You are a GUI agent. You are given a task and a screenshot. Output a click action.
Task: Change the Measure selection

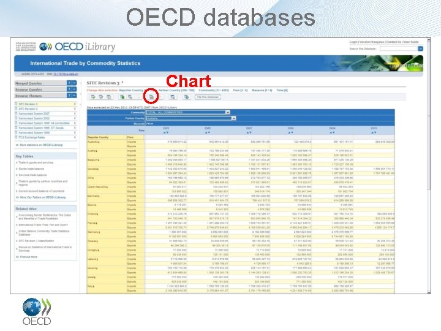(262, 90)
